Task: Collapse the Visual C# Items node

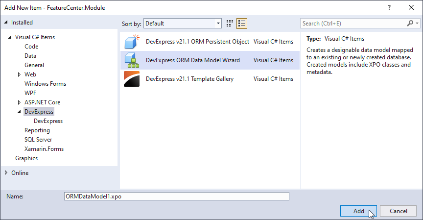Action: point(10,37)
